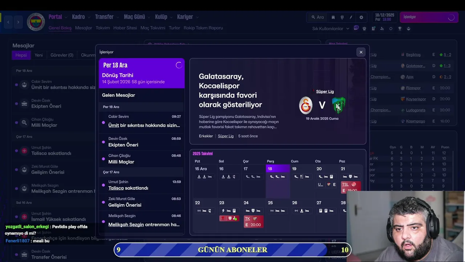This screenshot has height=262, width=465.
Task: Open the bookmark icon in the top toolbar
Action: coord(333,17)
